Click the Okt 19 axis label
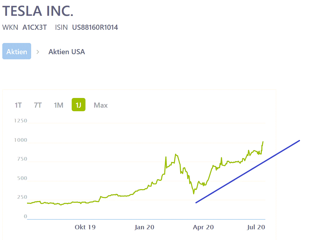Image resolution: width=312 pixels, height=240 pixels. coord(85,227)
